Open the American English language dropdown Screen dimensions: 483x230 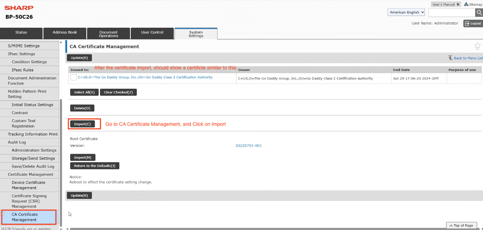point(406,12)
